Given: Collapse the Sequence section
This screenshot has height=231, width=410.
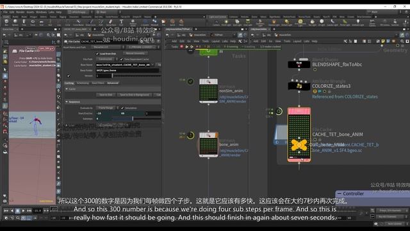Looking at the screenshot, I should pos(67,101).
